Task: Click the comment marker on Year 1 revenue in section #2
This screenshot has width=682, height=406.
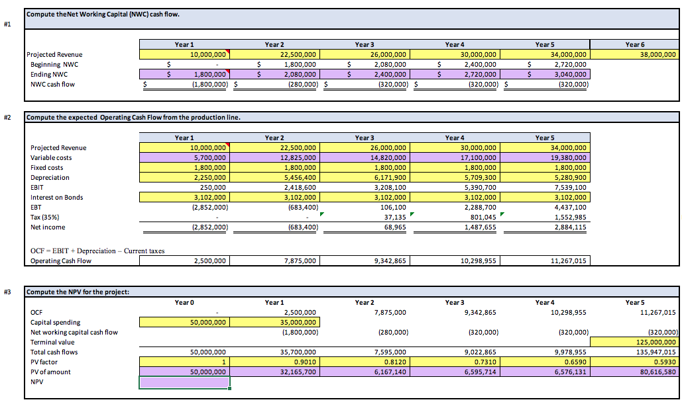Action: (x=227, y=145)
